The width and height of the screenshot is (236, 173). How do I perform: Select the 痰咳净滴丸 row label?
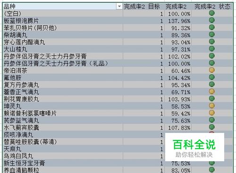pyautogui.click(x=18, y=135)
